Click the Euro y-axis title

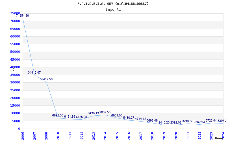pos(14,72)
